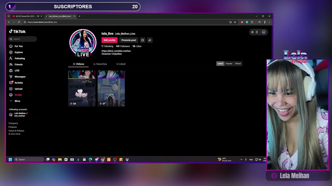Open Activity notifications
Image resolution: width=332 pixels, height=186 pixels.
pyautogui.click(x=16, y=83)
